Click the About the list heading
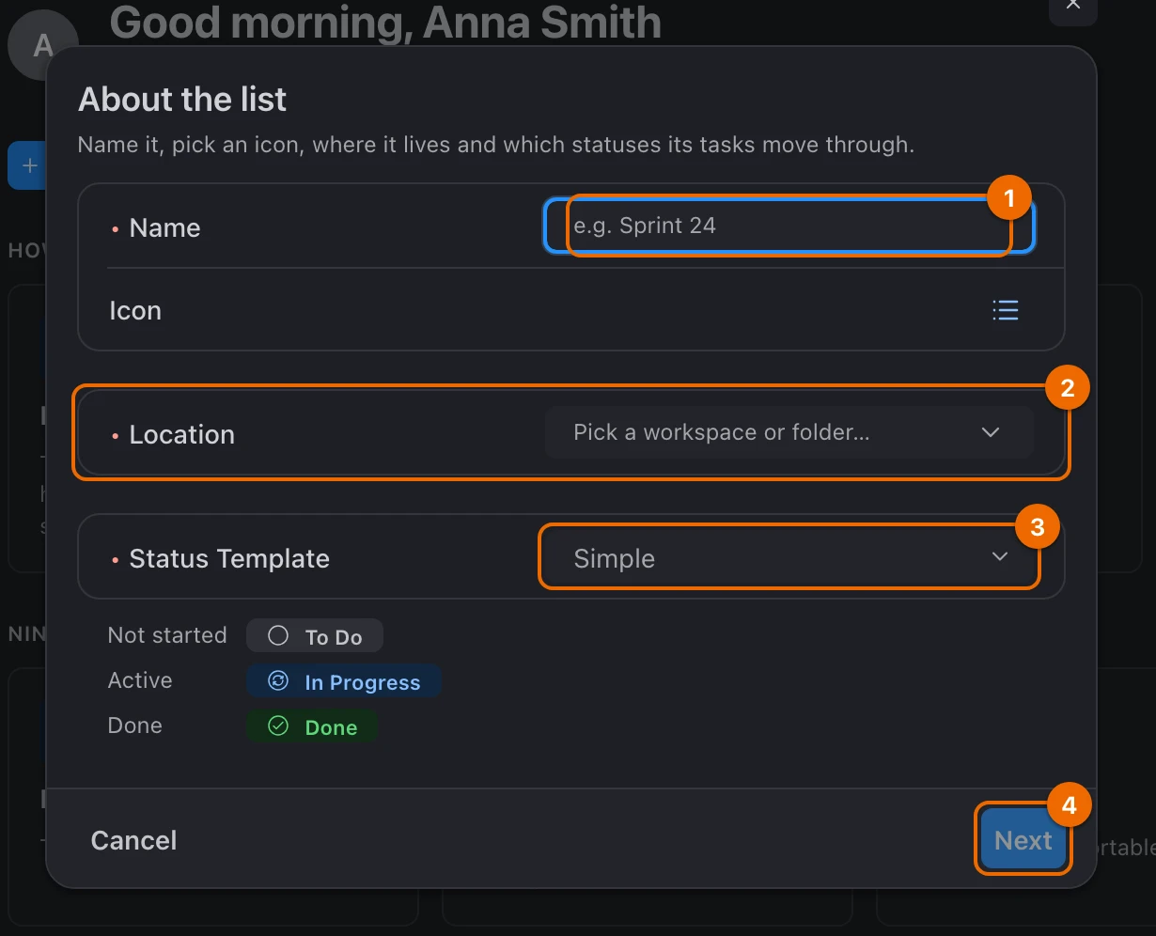The width and height of the screenshot is (1156, 936). (x=182, y=100)
